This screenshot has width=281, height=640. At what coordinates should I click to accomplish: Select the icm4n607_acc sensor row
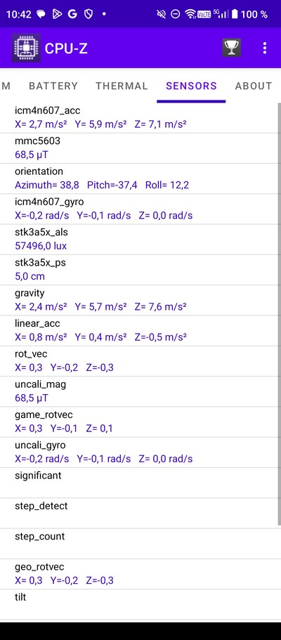click(x=139, y=117)
